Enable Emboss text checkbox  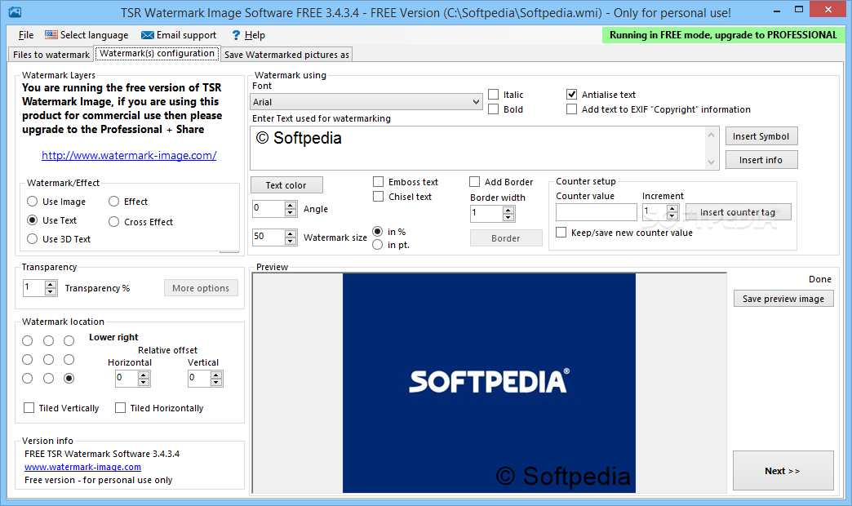pyautogui.click(x=378, y=181)
